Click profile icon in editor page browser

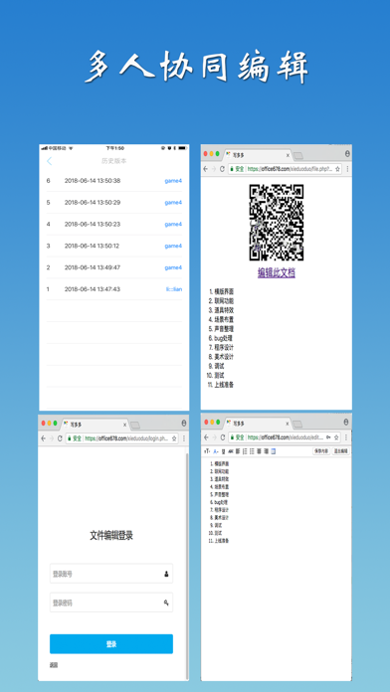pyautogui.click(x=346, y=423)
